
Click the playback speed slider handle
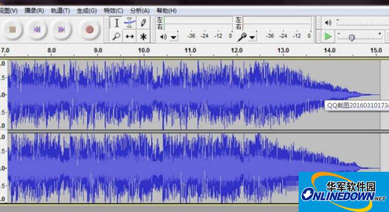click(351, 38)
